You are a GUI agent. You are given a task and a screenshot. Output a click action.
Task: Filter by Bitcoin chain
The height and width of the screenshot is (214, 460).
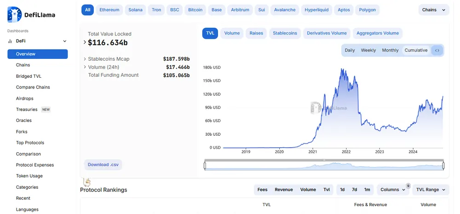[195, 10]
